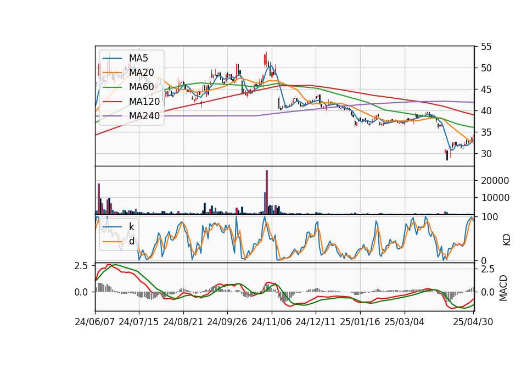Click the 25/01/16 date axis label
This screenshot has height=379, width=527.
(360, 322)
